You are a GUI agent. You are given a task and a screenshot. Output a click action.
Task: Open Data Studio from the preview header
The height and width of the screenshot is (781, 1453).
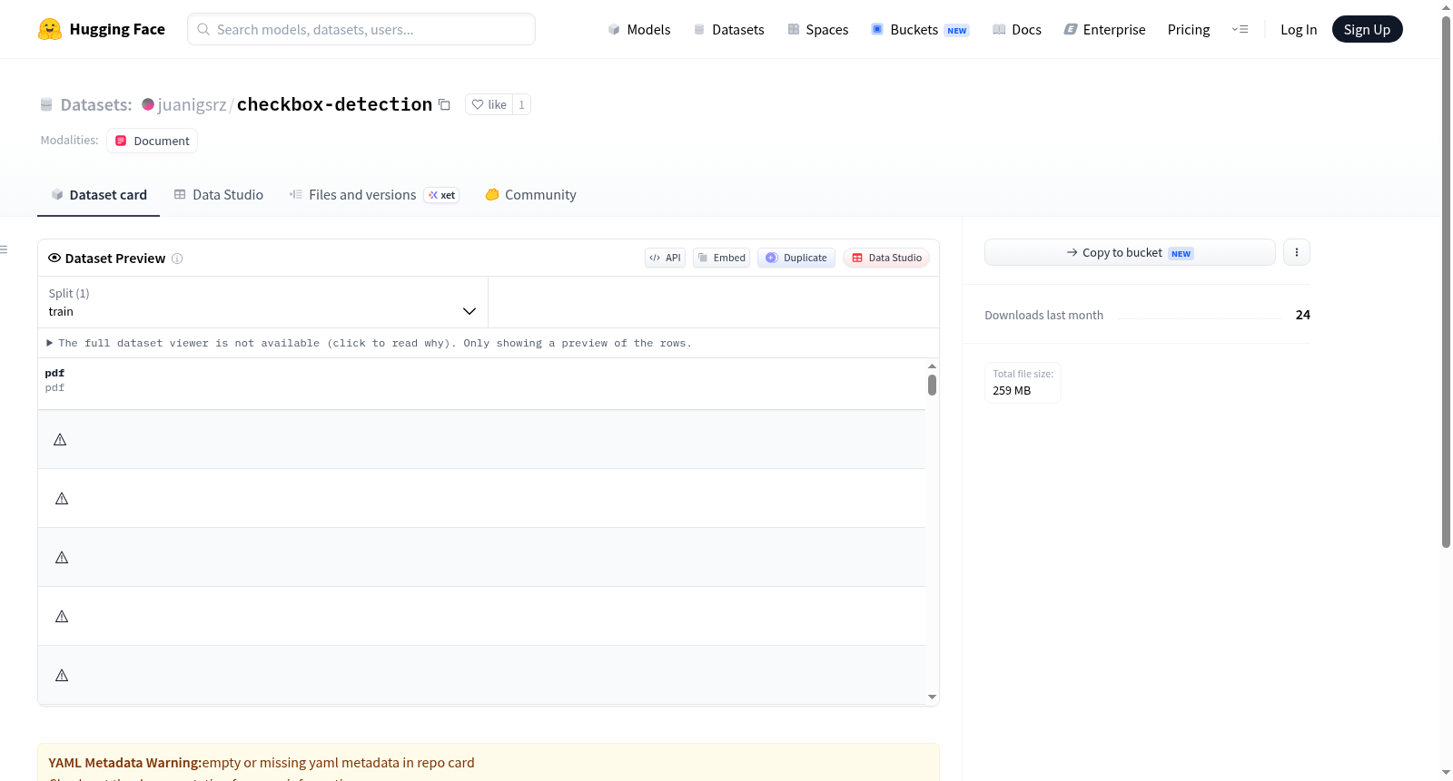tap(886, 258)
